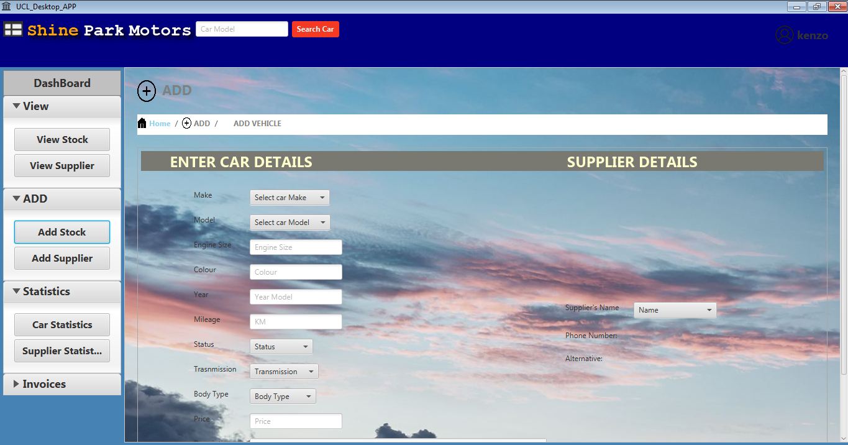Click the Home icon in the breadcrumb
Viewport: 848px width, 445px height.
click(x=142, y=122)
